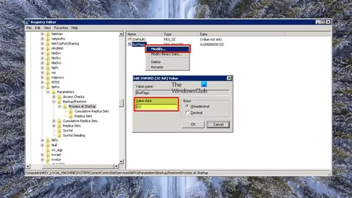Expand the nvraid key
This screenshot has height=198, width=352.
pos(42,155)
